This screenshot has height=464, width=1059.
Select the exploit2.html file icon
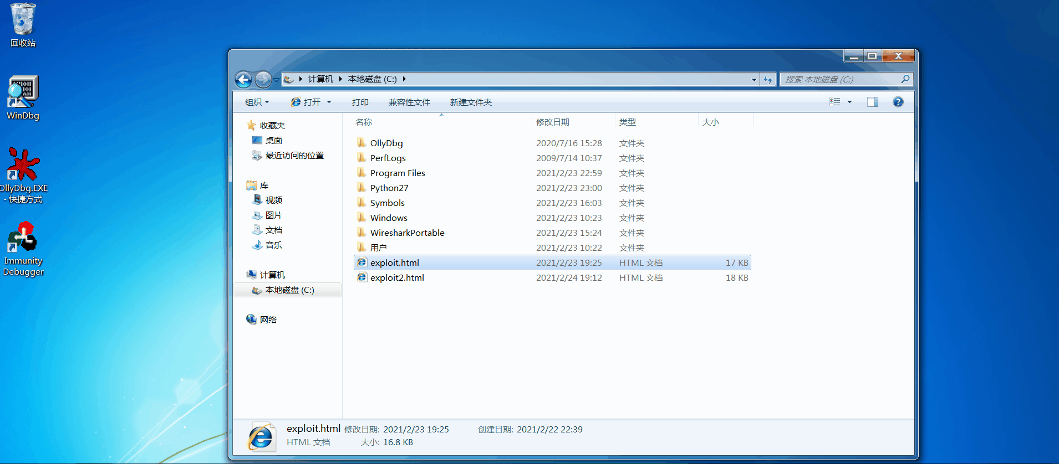tap(362, 277)
